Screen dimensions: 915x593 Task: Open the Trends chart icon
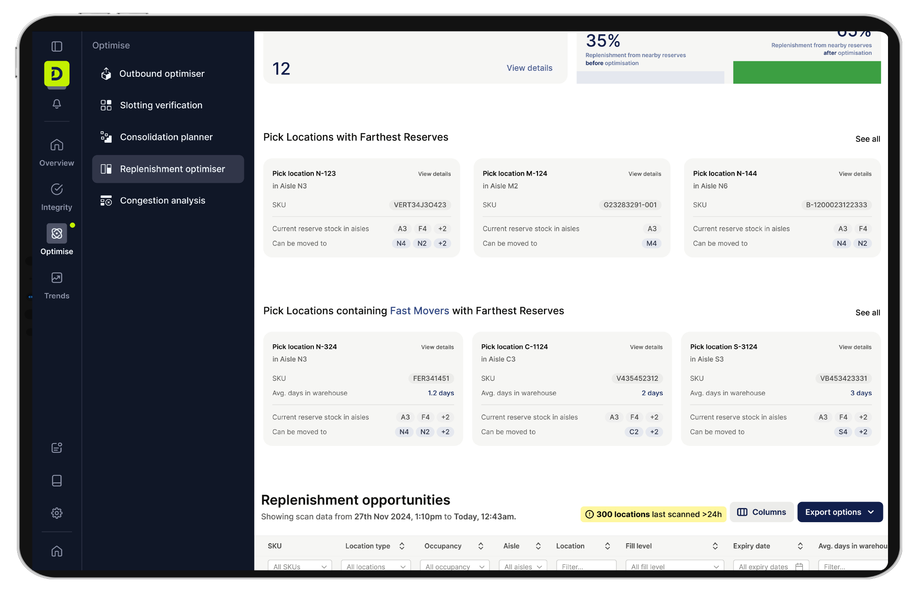point(57,278)
